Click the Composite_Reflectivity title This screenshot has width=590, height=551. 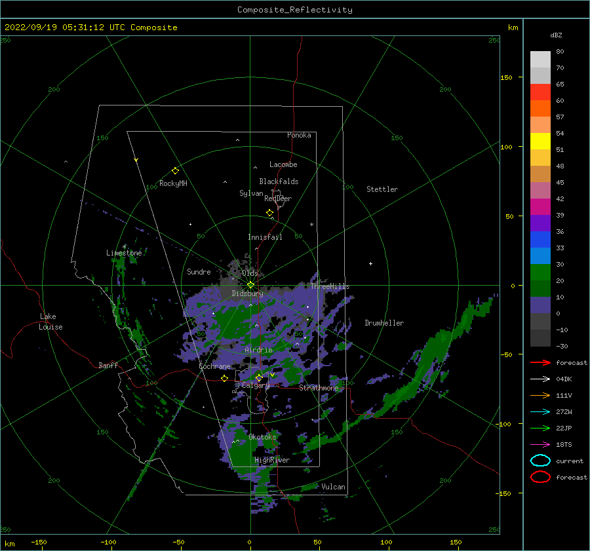(x=295, y=10)
